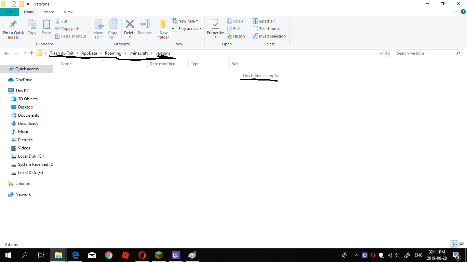Open the Open button dropdown
This screenshot has height=262, width=467.
(237, 21)
